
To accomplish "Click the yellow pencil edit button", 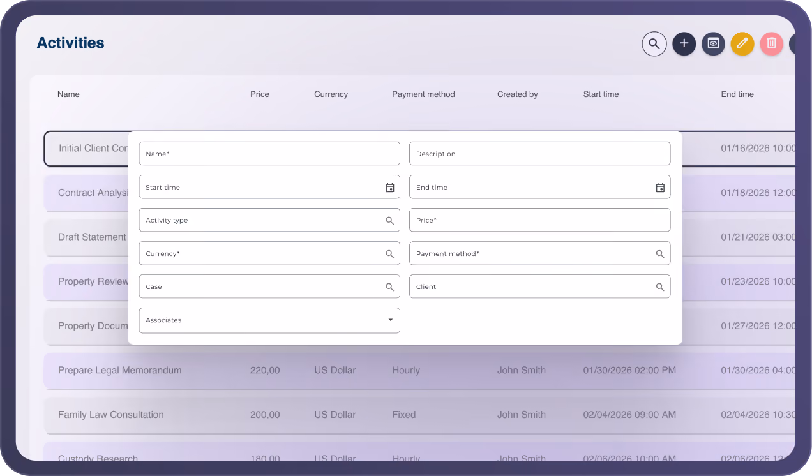I will pos(742,43).
